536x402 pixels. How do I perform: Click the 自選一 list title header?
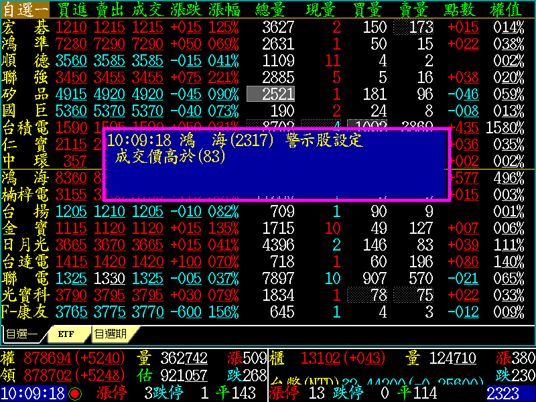[x=25, y=9]
